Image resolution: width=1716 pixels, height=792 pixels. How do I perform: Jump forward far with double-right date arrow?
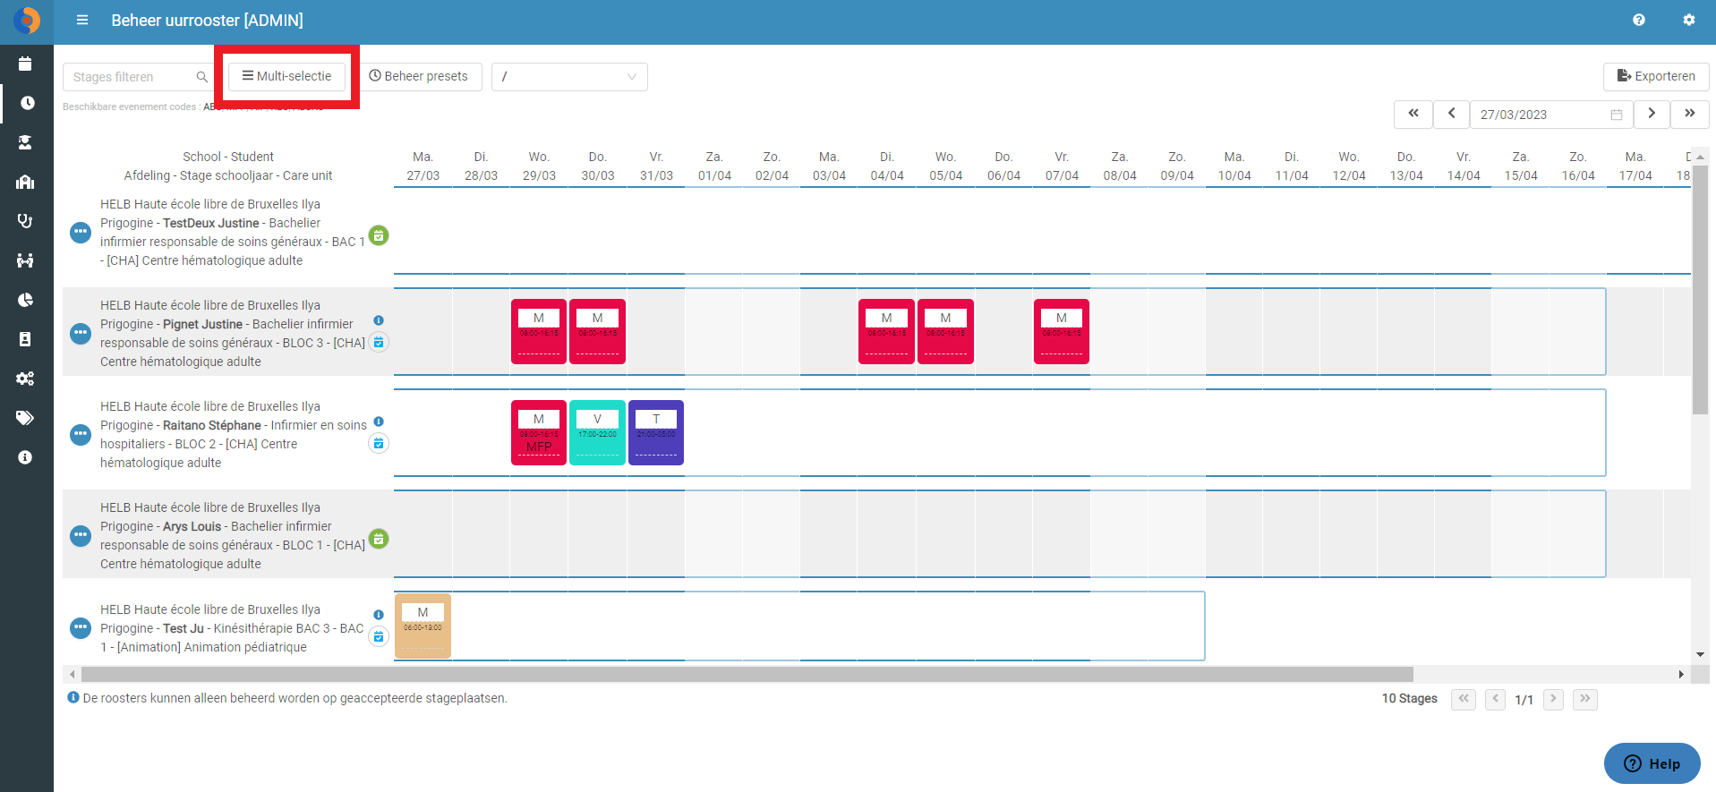coord(1690,114)
